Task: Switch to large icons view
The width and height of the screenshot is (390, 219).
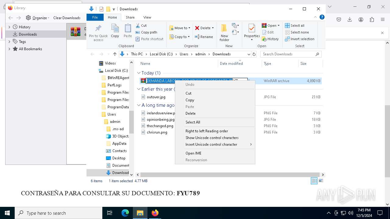Action: (x=321, y=181)
